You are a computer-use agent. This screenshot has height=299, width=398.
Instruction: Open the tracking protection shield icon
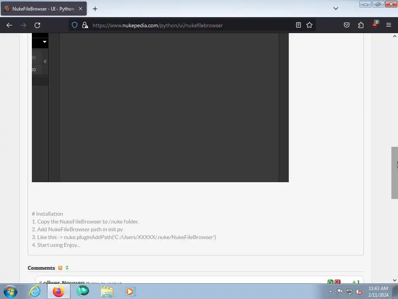coord(74,25)
